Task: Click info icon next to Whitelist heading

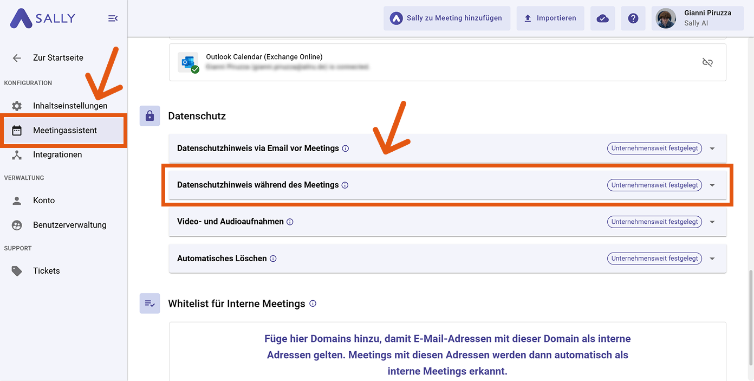Action: point(313,303)
